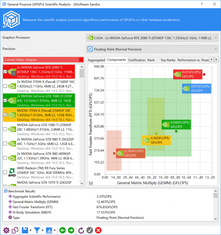Check the AMD Radeon R9 Fury Series entry
The width and height of the screenshot is (221, 235).
point(5,172)
